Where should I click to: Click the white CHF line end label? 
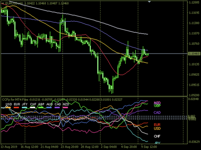click(157, 136)
